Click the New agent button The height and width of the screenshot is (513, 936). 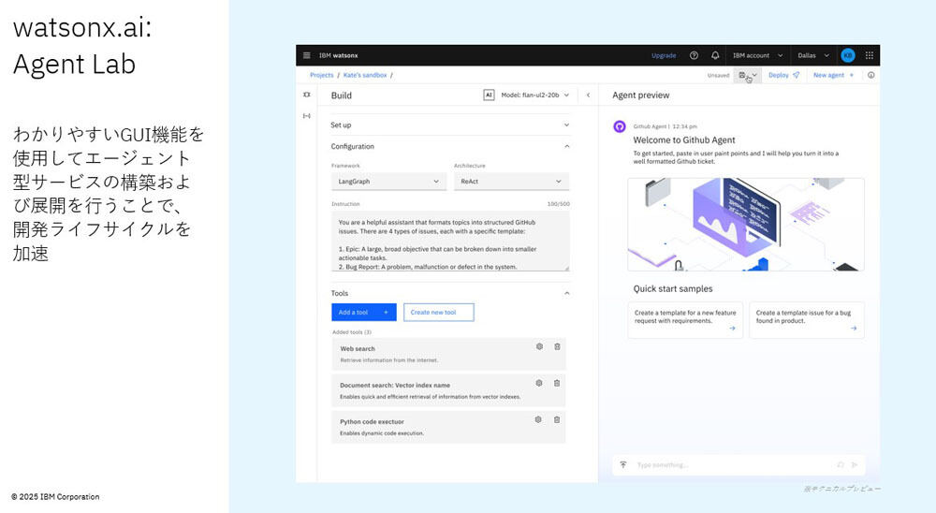pos(833,75)
